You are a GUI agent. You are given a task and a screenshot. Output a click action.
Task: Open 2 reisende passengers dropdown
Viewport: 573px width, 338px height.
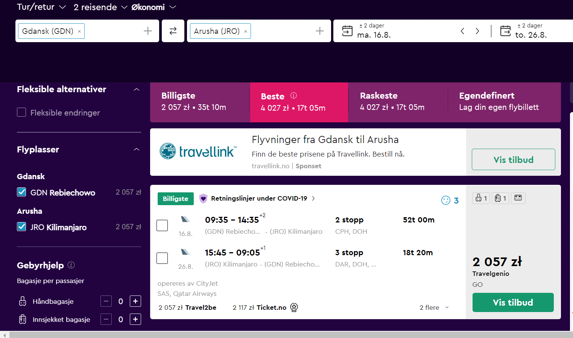pos(100,7)
